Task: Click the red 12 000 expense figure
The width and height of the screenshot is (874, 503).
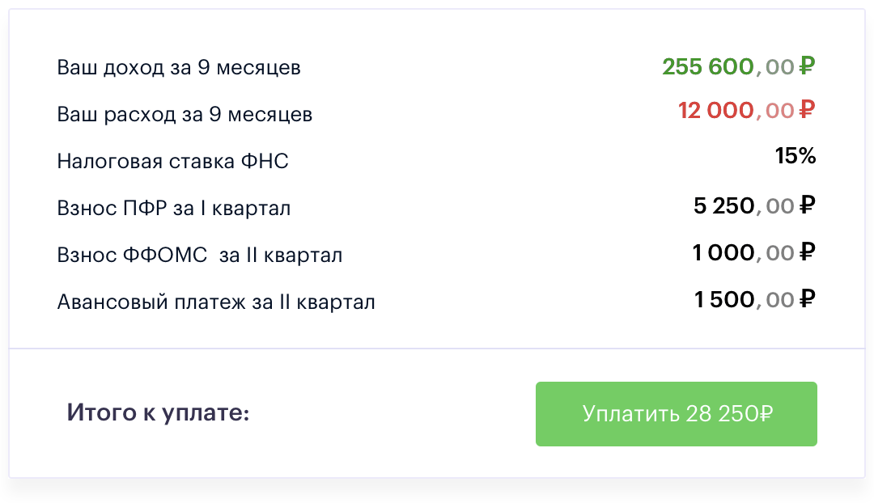Action: pos(716,110)
